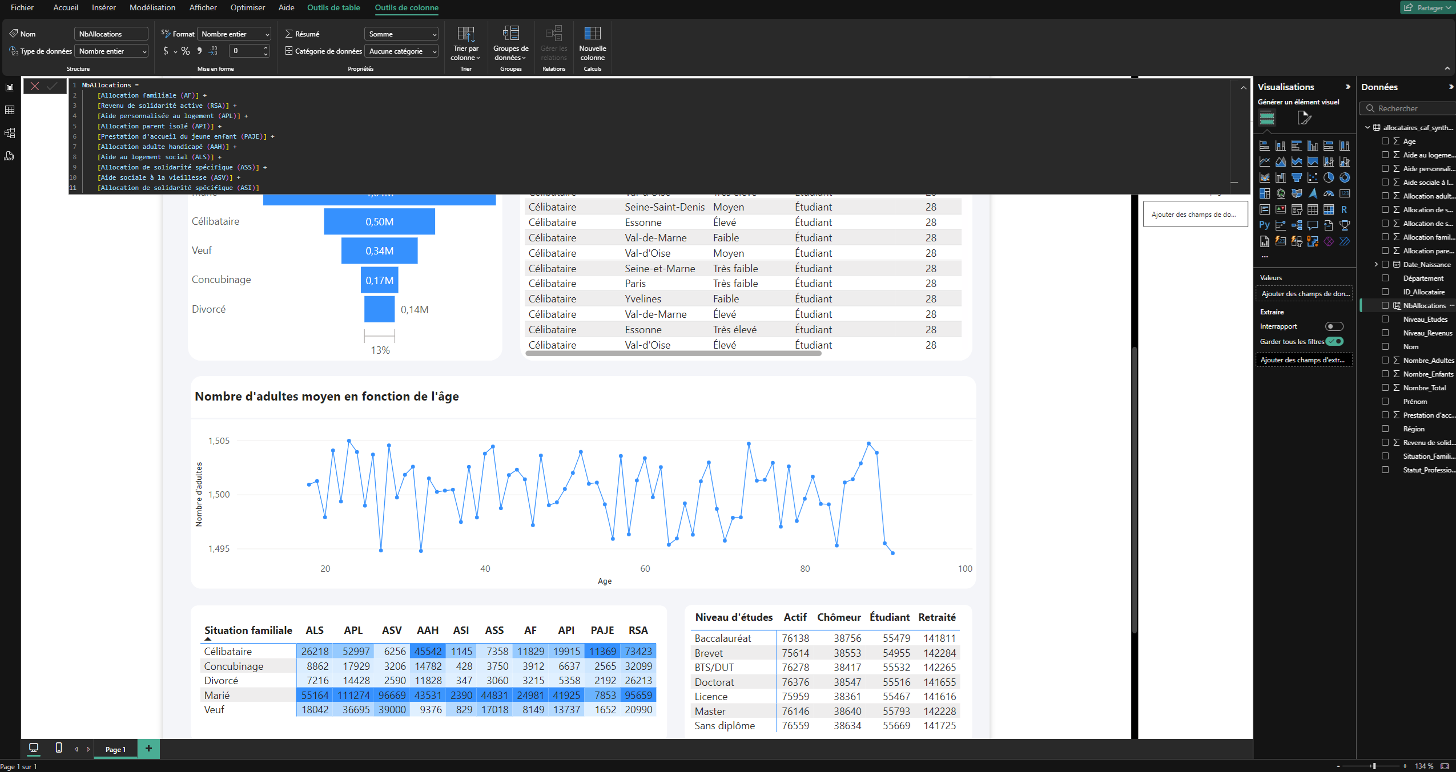Select the Decomposition tree visual icon
Viewport: 1456px width, 772px height.
point(1297,225)
